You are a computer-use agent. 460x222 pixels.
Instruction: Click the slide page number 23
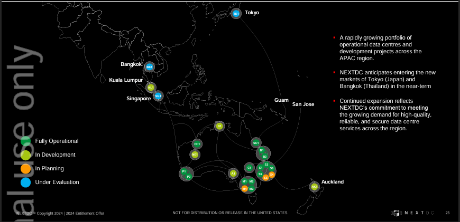point(447,213)
